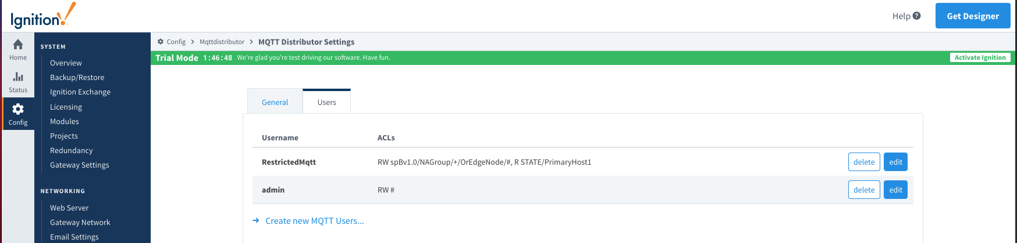Edit the RestrictedMqtt user
Viewport: 1017px width, 243px height.
[x=895, y=162]
